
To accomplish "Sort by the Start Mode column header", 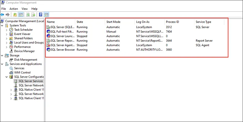I will [120, 22].
